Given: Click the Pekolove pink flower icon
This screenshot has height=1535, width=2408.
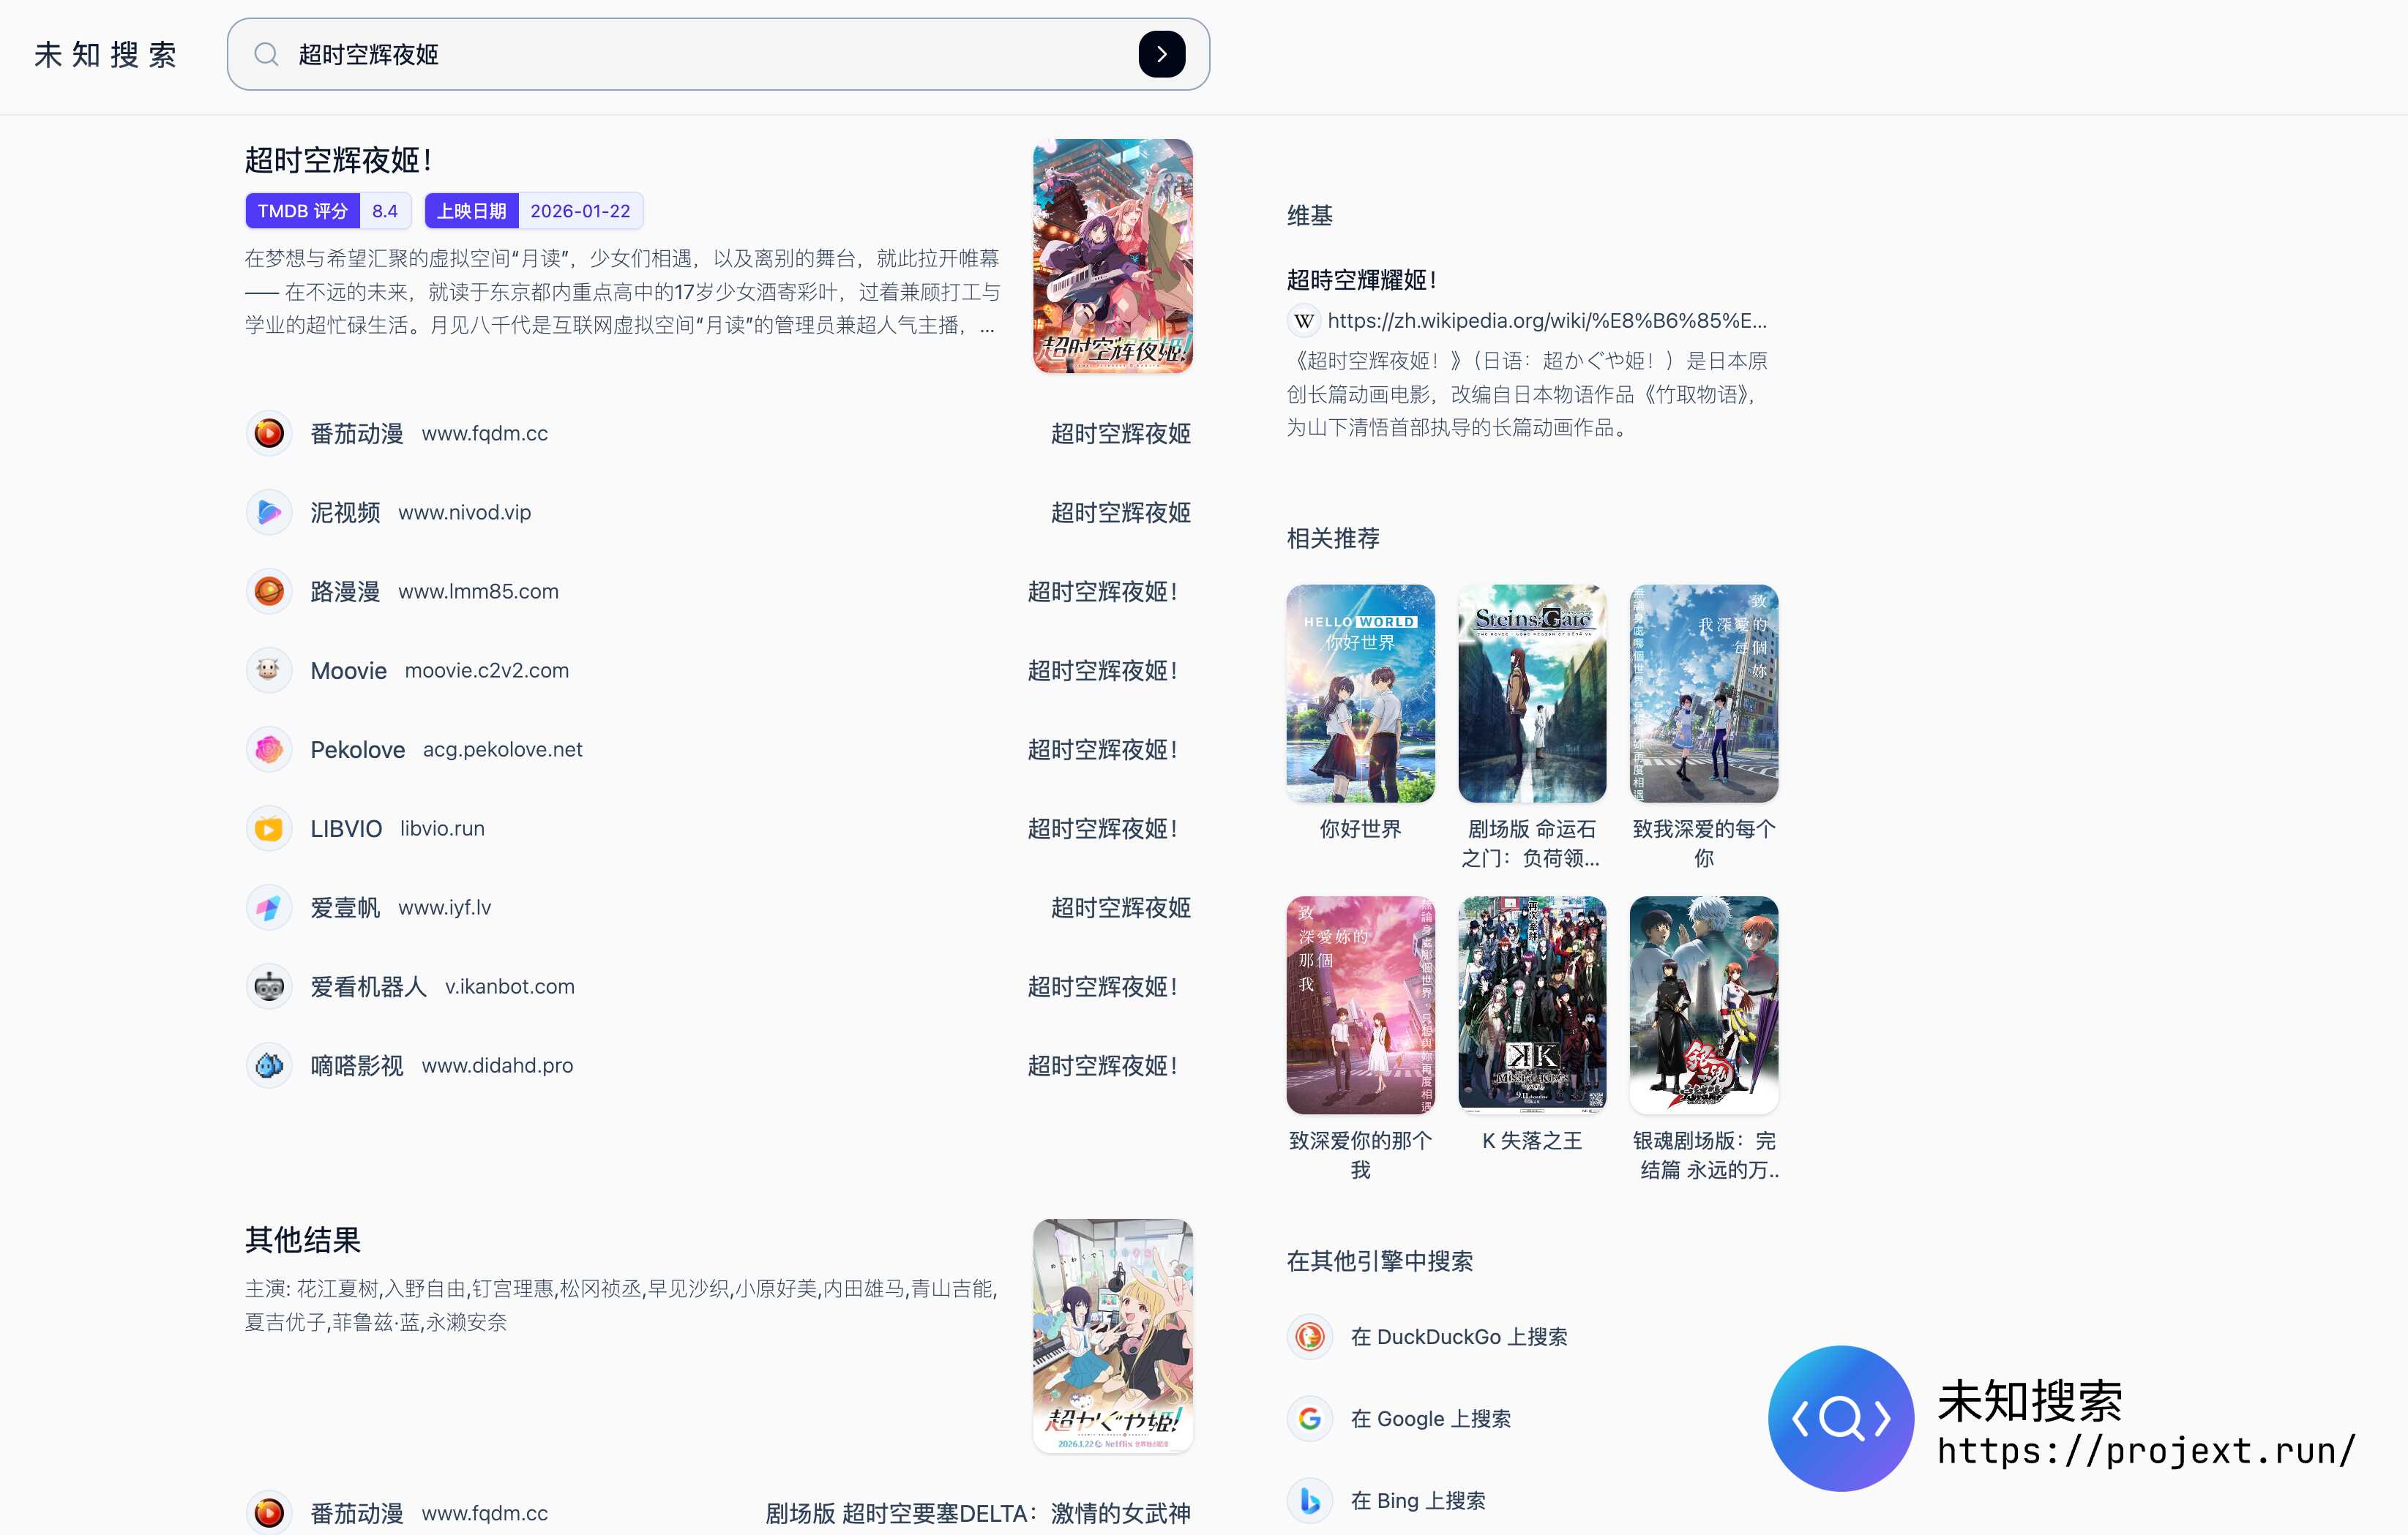Looking at the screenshot, I should point(269,749).
